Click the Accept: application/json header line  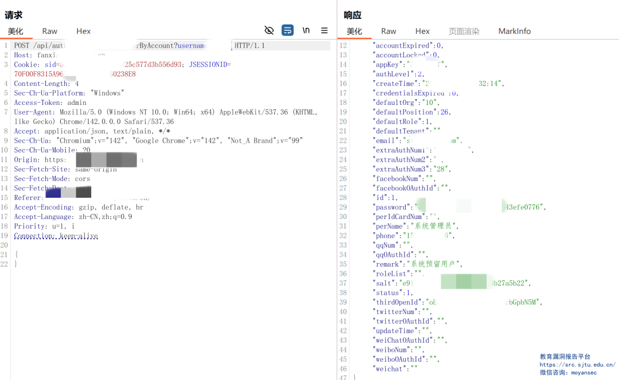pyautogui.click(x=92, y=131)
